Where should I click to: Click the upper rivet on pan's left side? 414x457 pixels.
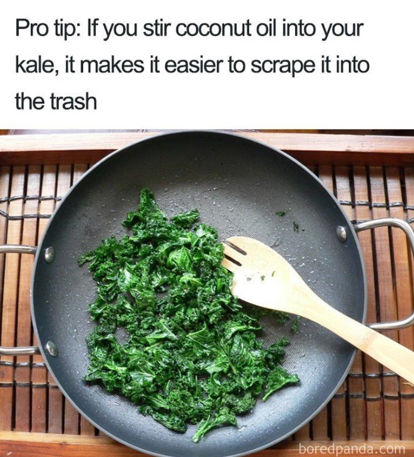pos(49,254)
